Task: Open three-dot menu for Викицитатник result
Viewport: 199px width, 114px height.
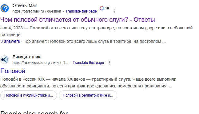Action: (x=109, y=63)
